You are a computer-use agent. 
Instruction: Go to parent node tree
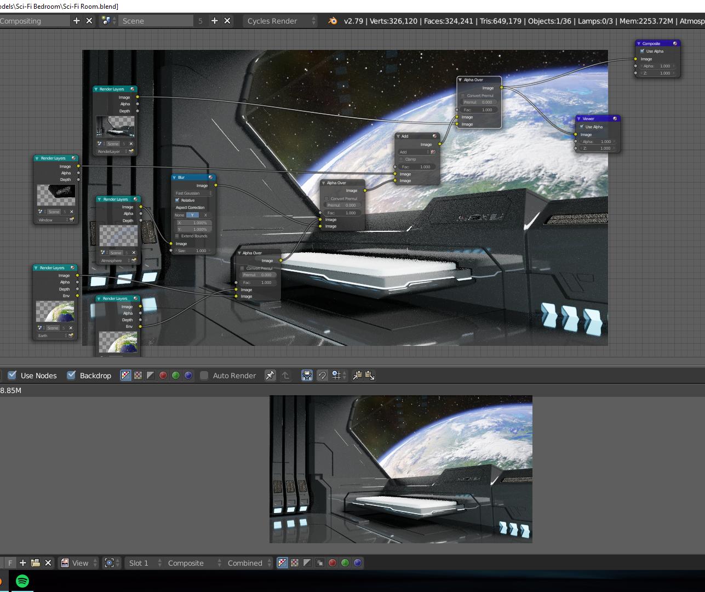click(x=285, y=375)
